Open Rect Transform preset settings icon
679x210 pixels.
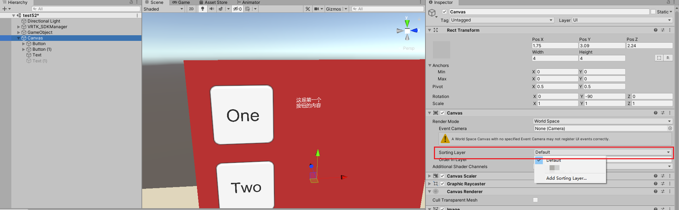[663, 30]
